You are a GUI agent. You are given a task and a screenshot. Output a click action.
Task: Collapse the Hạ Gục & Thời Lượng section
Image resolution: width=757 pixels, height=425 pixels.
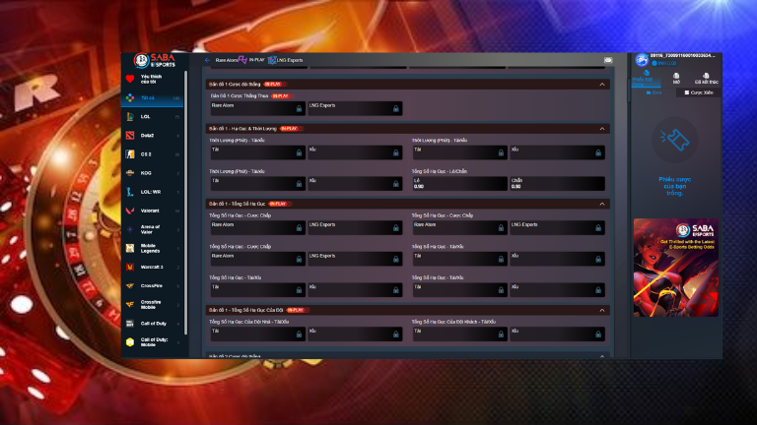coord(602,129)
